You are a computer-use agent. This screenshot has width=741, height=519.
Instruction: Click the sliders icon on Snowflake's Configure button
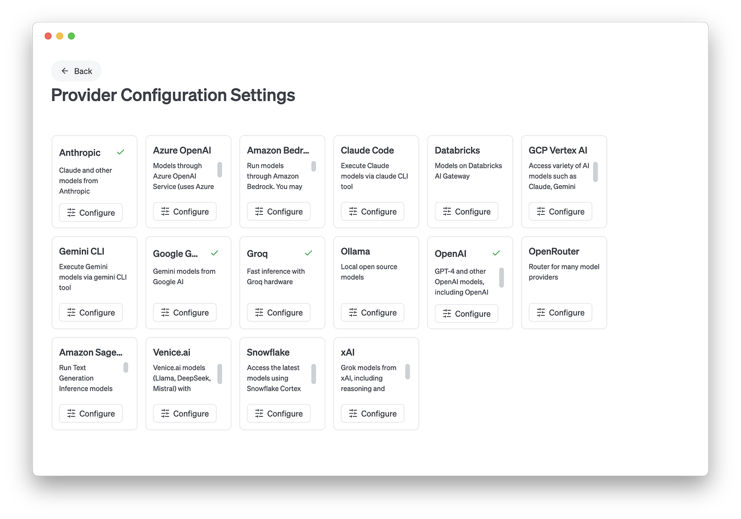click(259, 413)
